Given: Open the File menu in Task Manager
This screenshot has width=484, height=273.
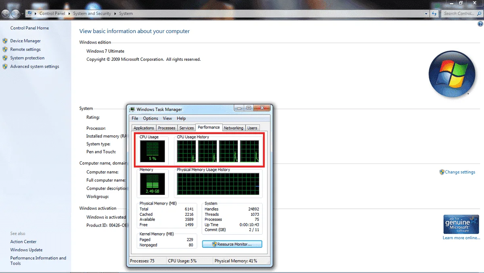Looking at the screenshot, I should pos(135,118).
